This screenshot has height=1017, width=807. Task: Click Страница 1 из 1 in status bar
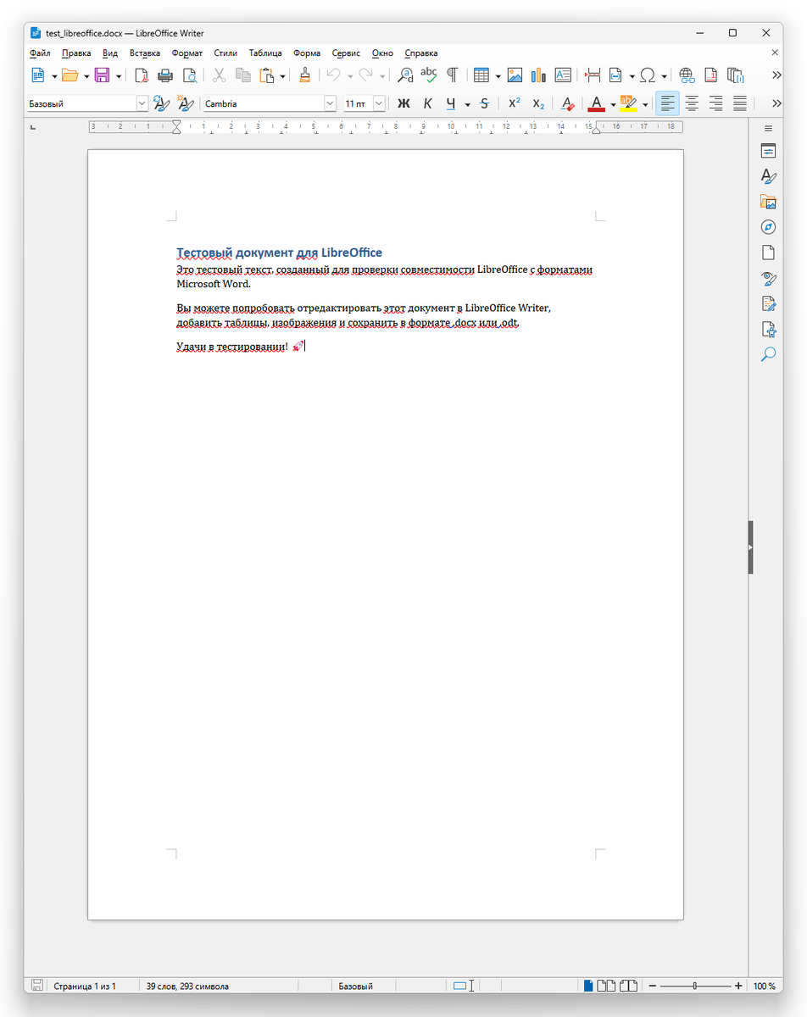85,986
